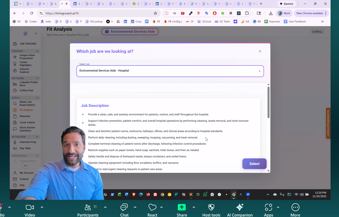
Task: Click the Unique Value Proposition star icon
Action: coord(15,57)
